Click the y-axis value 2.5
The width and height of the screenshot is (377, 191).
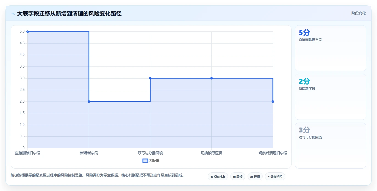[22, 90]
